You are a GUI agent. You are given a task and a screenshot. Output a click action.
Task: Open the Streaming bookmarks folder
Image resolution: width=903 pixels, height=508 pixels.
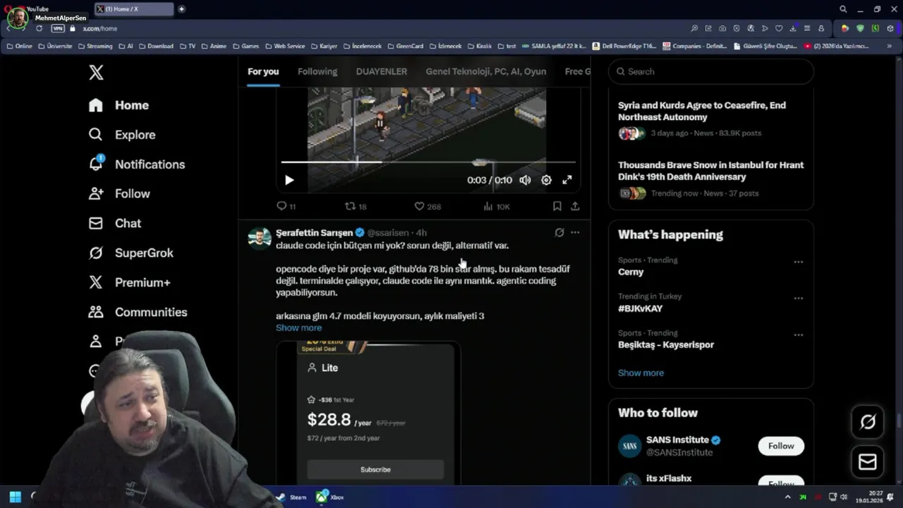point(95,46)
